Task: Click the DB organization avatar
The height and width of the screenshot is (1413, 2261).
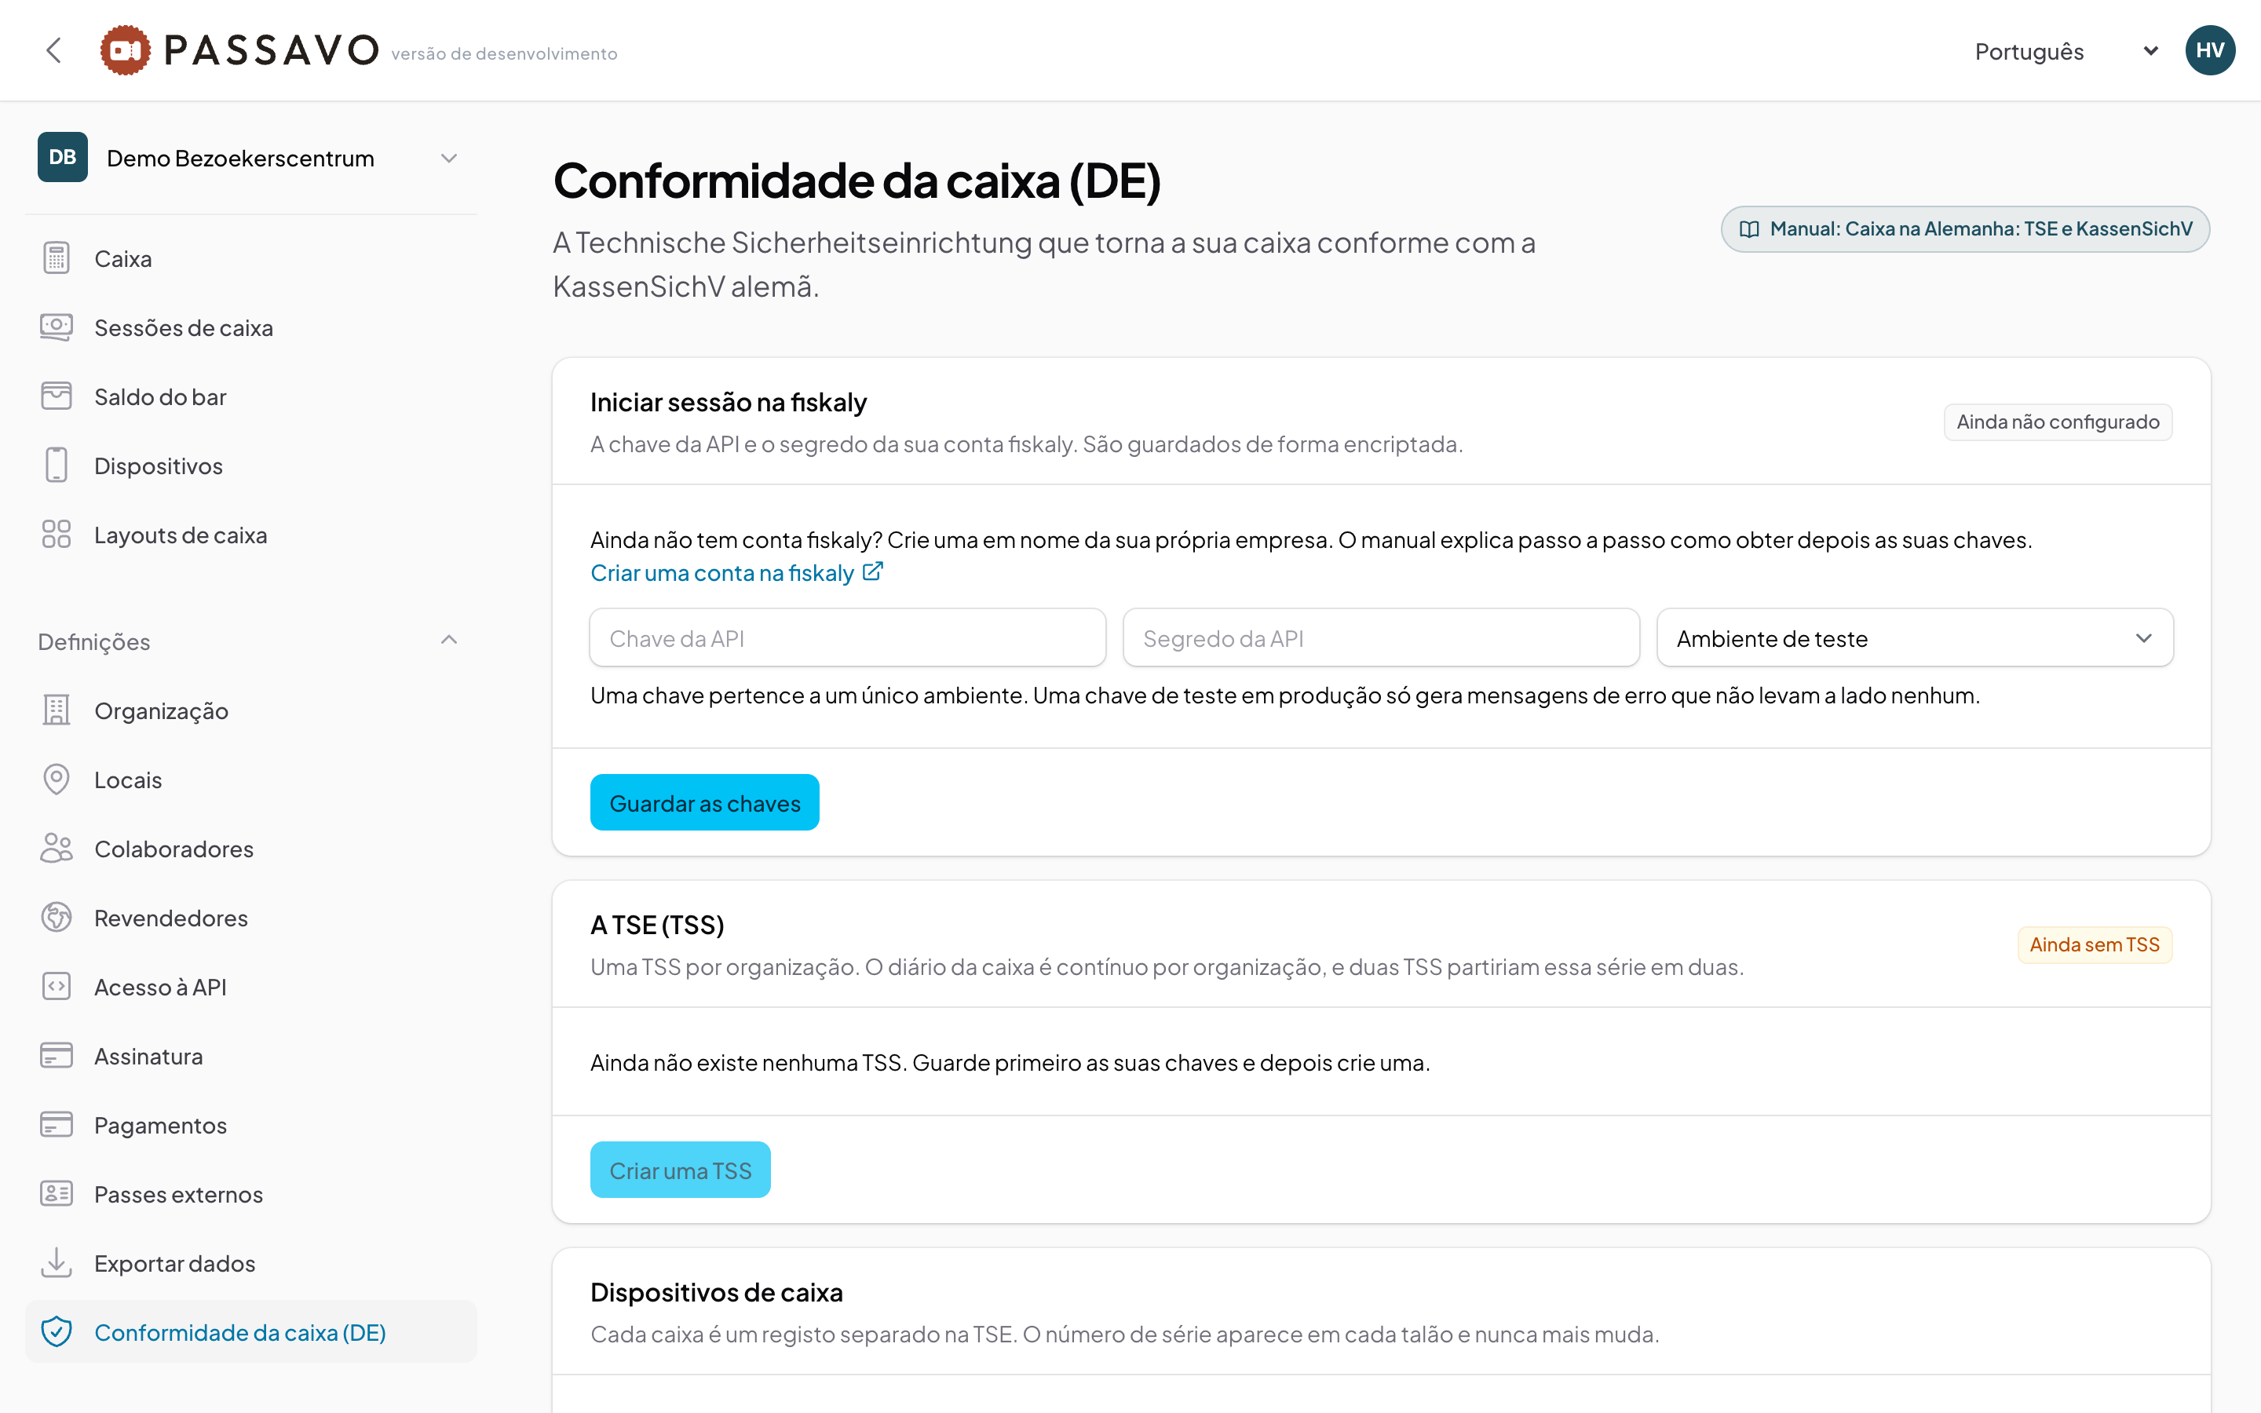Action: [x=63, y=157]
